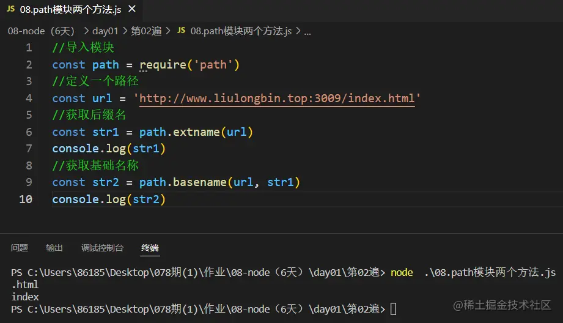Click the terminal cursor at the prompt

[394, 309]
